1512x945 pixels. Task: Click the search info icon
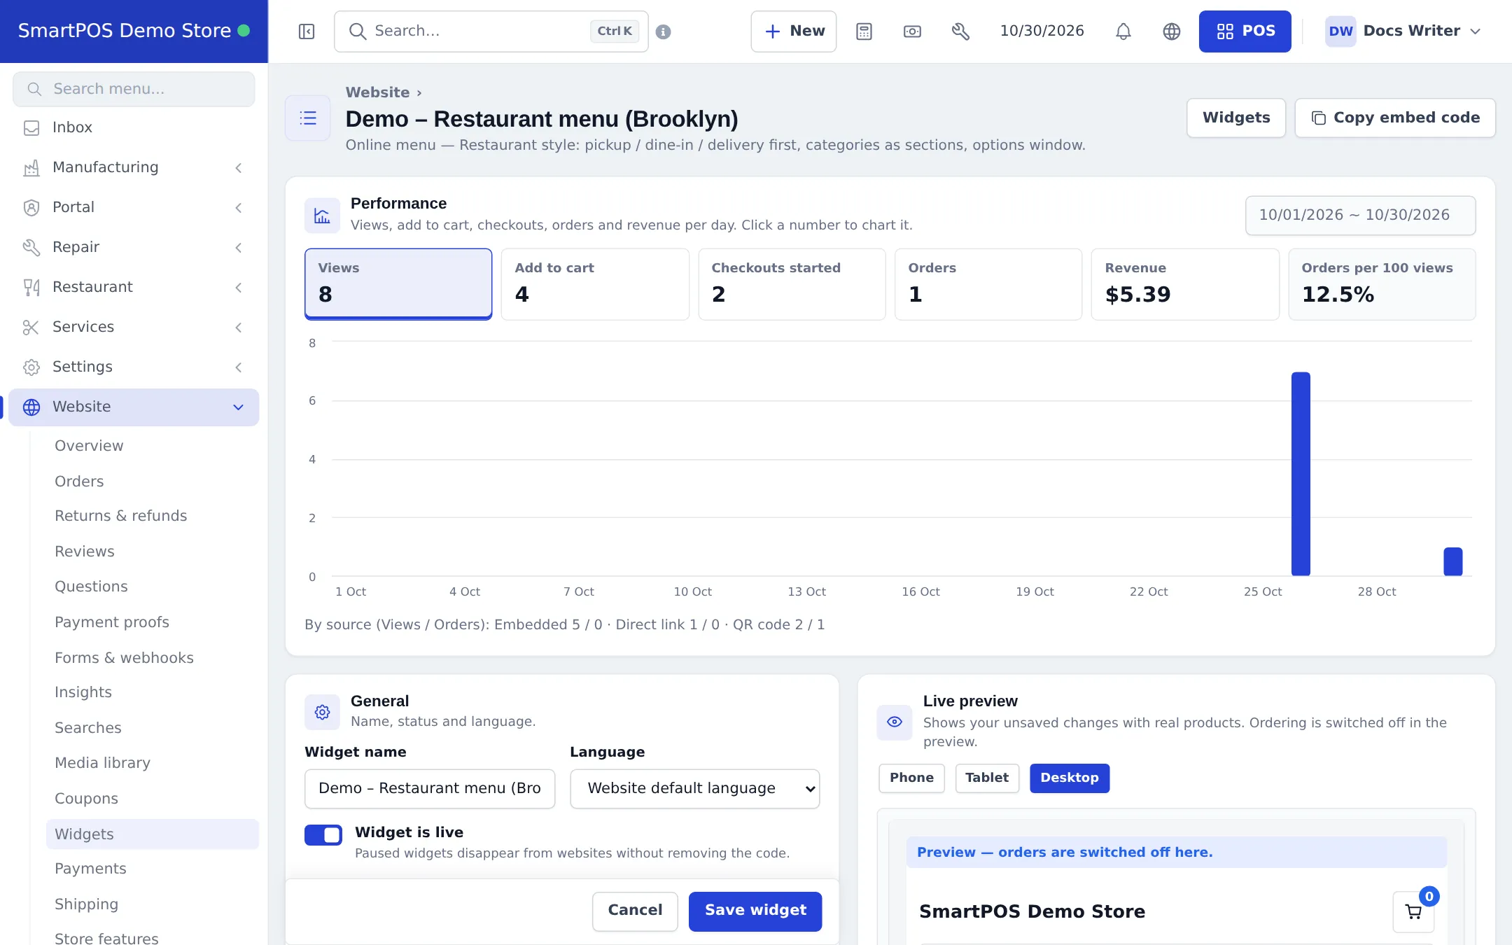point(664,31)
